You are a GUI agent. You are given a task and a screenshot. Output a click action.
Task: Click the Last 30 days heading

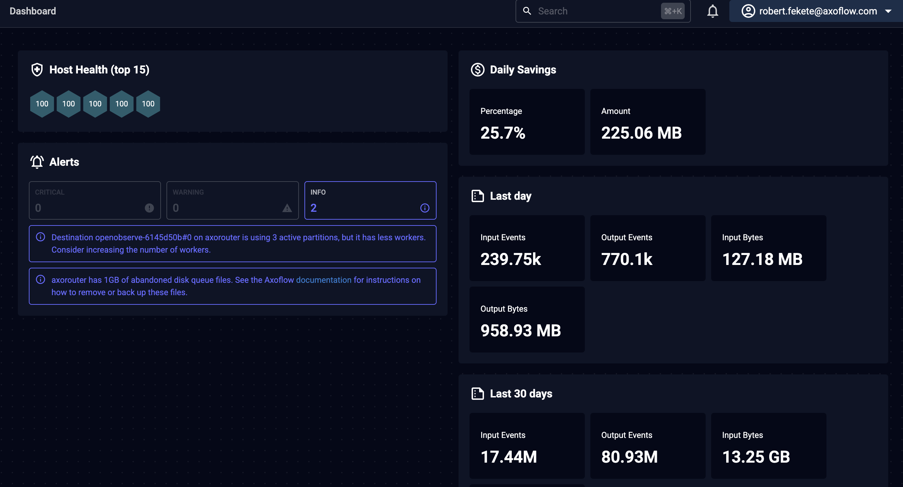pos(521,394)
